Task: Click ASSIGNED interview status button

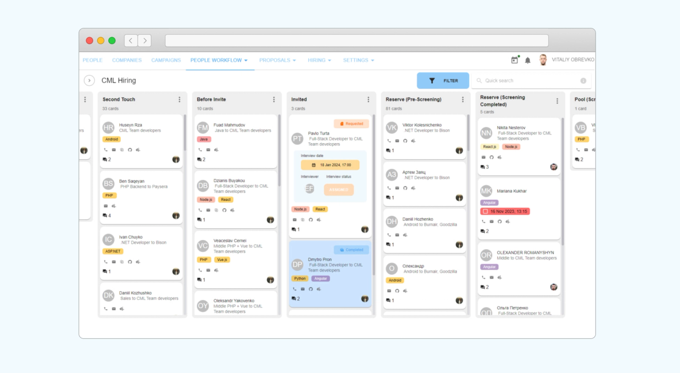Action: click(339, 189)
